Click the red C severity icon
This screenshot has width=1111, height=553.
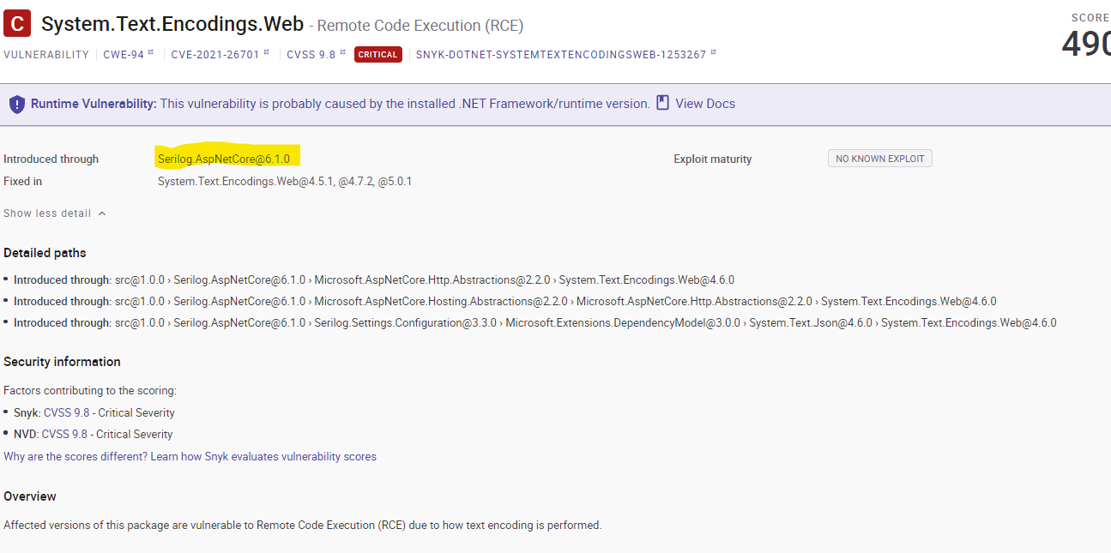click(16, 23)
